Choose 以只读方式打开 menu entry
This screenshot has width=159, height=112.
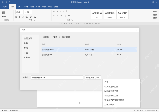pos(121,86)
